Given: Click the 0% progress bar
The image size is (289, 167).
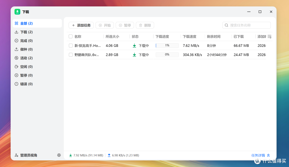Looking at the screenshot, I should coord(167,55).
